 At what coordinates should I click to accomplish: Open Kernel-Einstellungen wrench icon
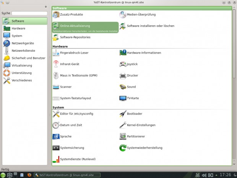(x=123, y=125)
